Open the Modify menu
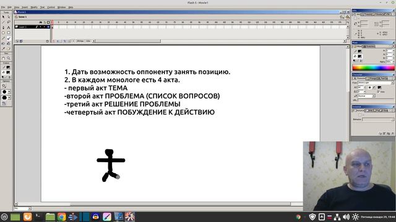 pos(34,7)
